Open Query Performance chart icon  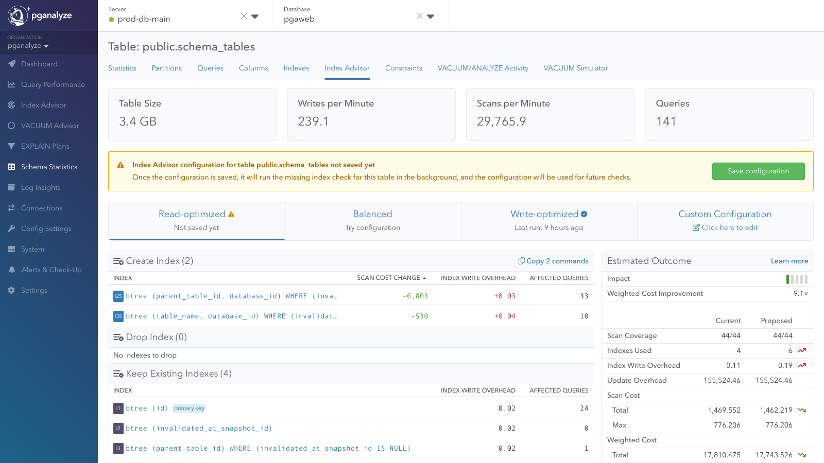tap(11, 84)
